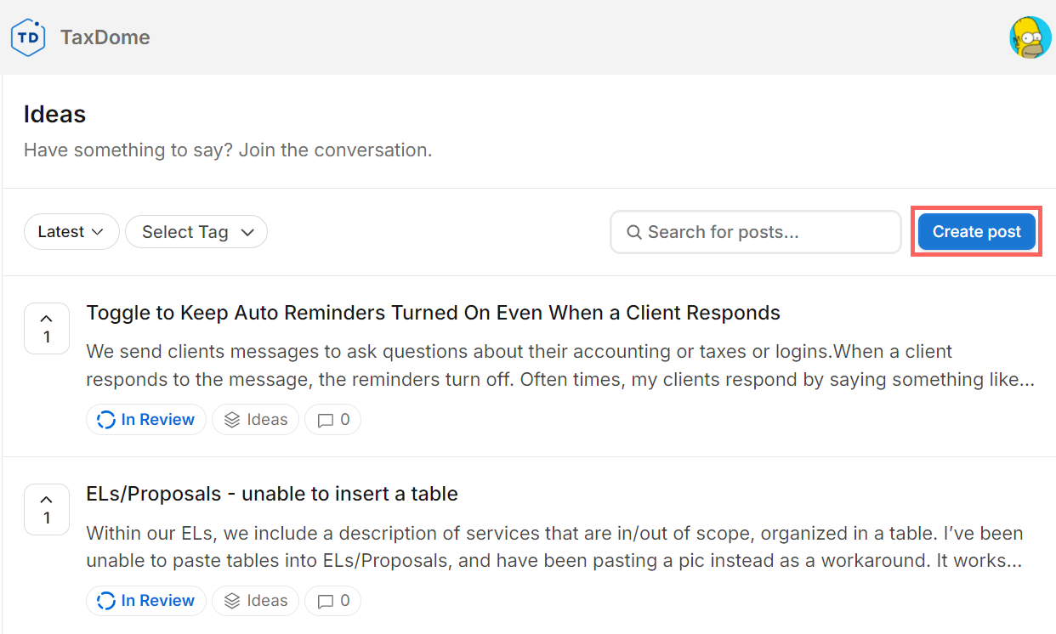Click the TaxDome hexagon logo icon
1056x634 pixels.
coord(28,37)
